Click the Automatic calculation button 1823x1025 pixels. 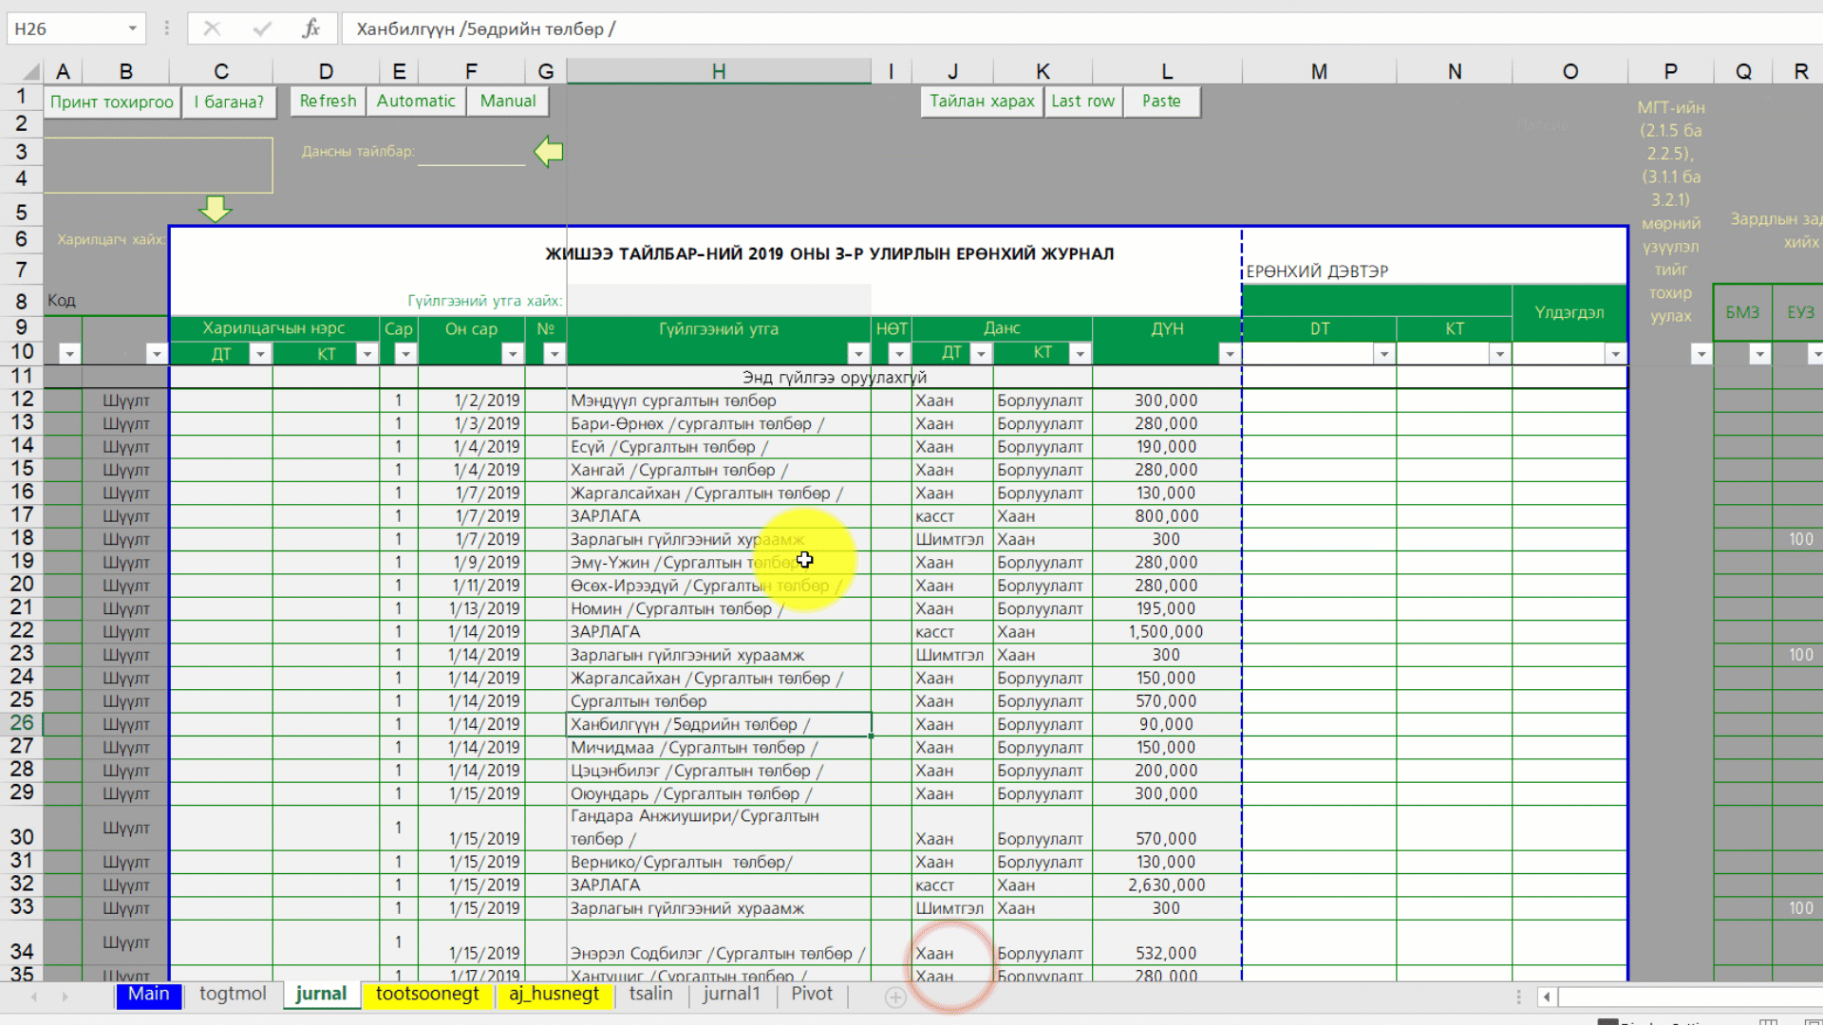tap(415, 102)
